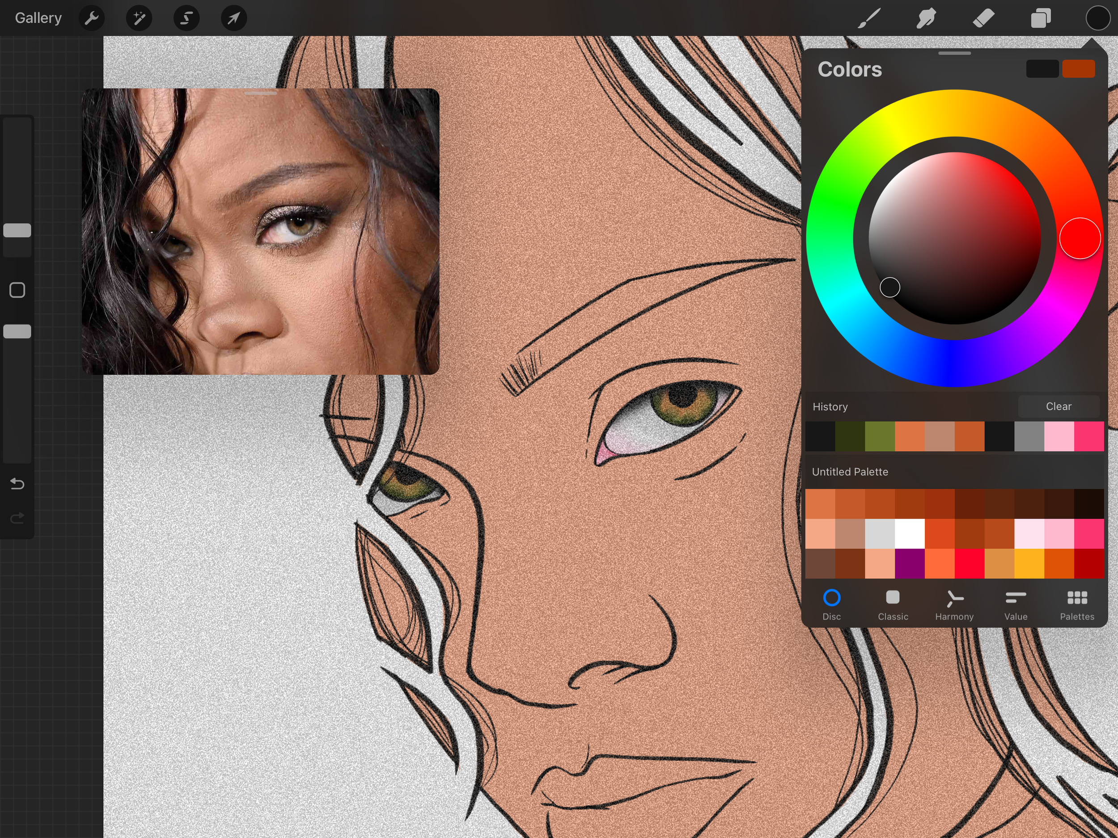
Task: Select the Smudge finger tool
Action: [x=926, y=19]
